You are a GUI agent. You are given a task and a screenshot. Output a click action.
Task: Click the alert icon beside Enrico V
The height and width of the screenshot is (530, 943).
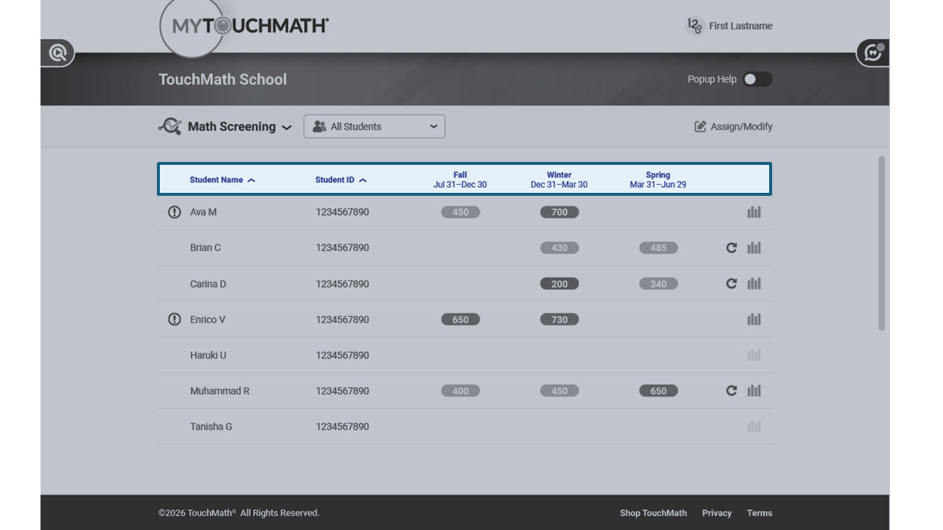pos(174,319)
